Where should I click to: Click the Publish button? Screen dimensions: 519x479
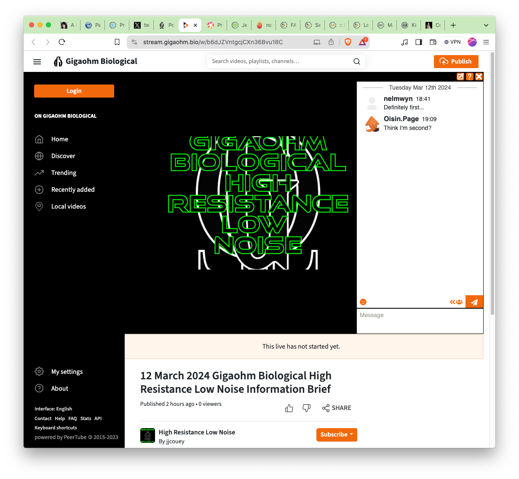pos(456,61)
